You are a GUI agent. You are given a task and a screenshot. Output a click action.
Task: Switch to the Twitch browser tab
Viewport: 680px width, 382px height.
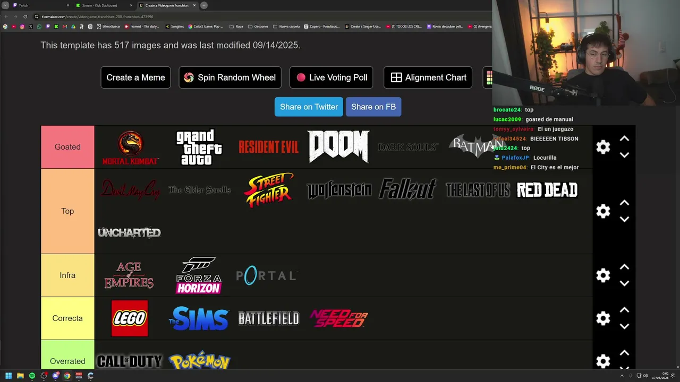[41, 5]
